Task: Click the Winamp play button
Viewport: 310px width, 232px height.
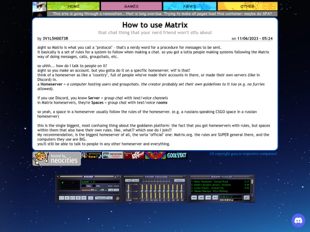Action: coord(67,198)
